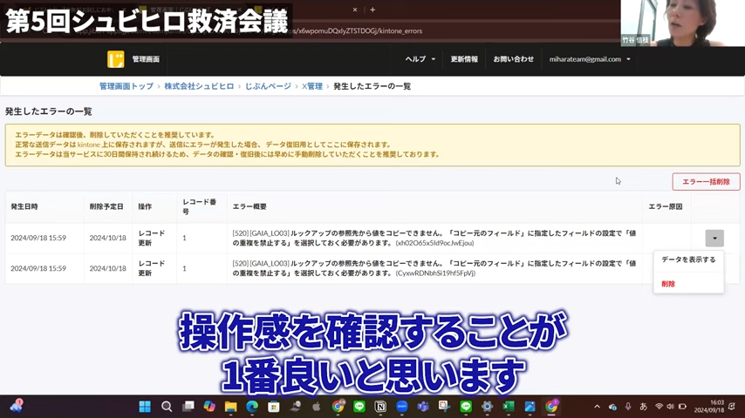Screen dimensions: 745x418
Task: Click the battery tray icon
Action: point(683,407)
